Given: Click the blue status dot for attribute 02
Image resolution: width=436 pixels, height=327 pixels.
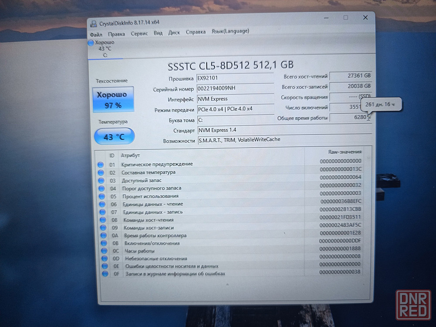Looking at the screenshot, I should pyautogui.click(x=101, y=173).
